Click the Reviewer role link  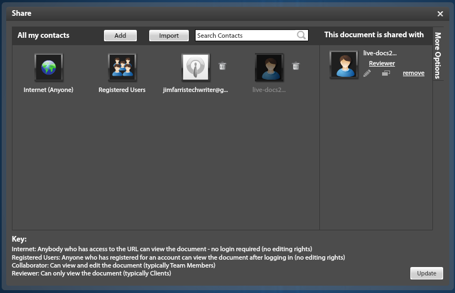[382, 63]
